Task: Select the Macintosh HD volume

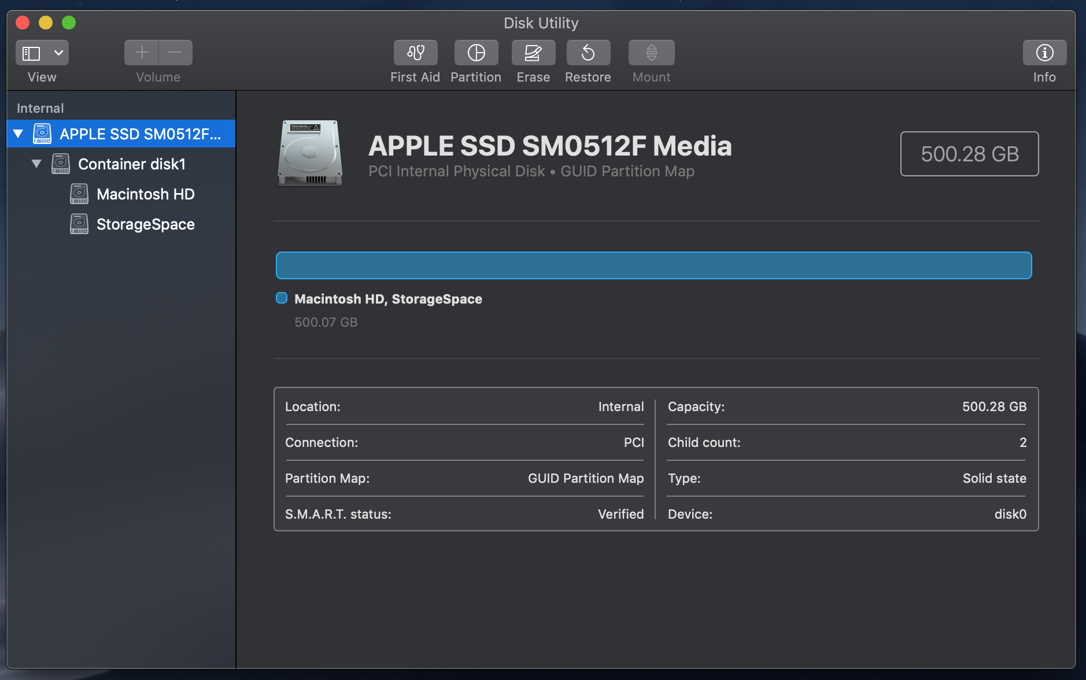Action: [x=121, y=194]
